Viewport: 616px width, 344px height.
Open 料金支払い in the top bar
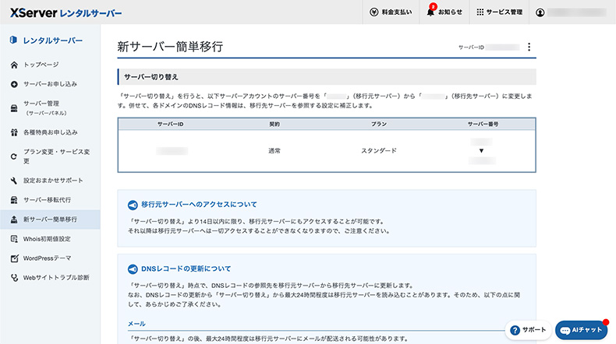(391, 12)
